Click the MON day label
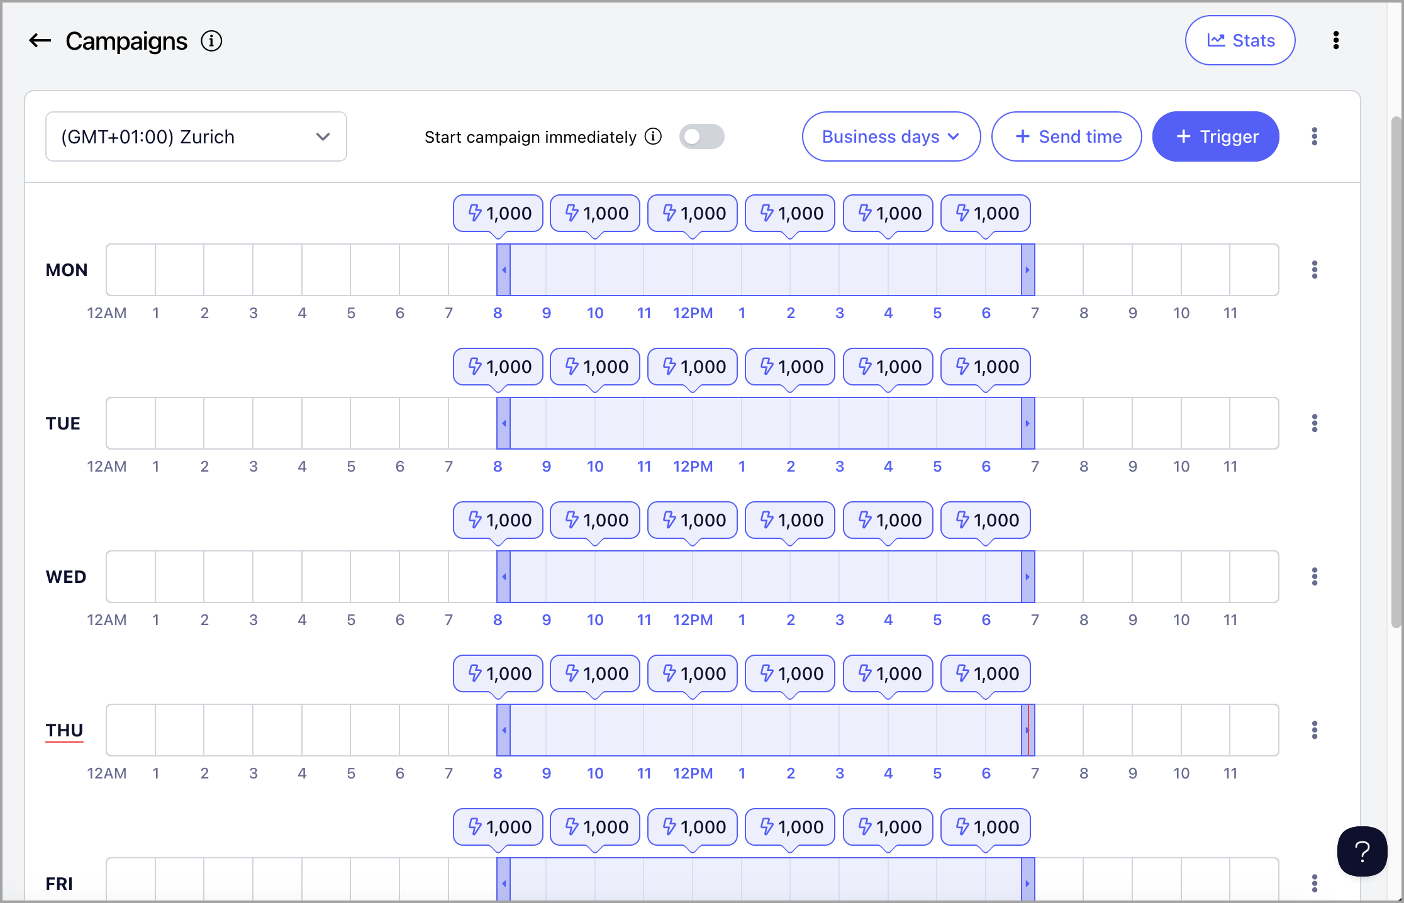 pos(67,270)
